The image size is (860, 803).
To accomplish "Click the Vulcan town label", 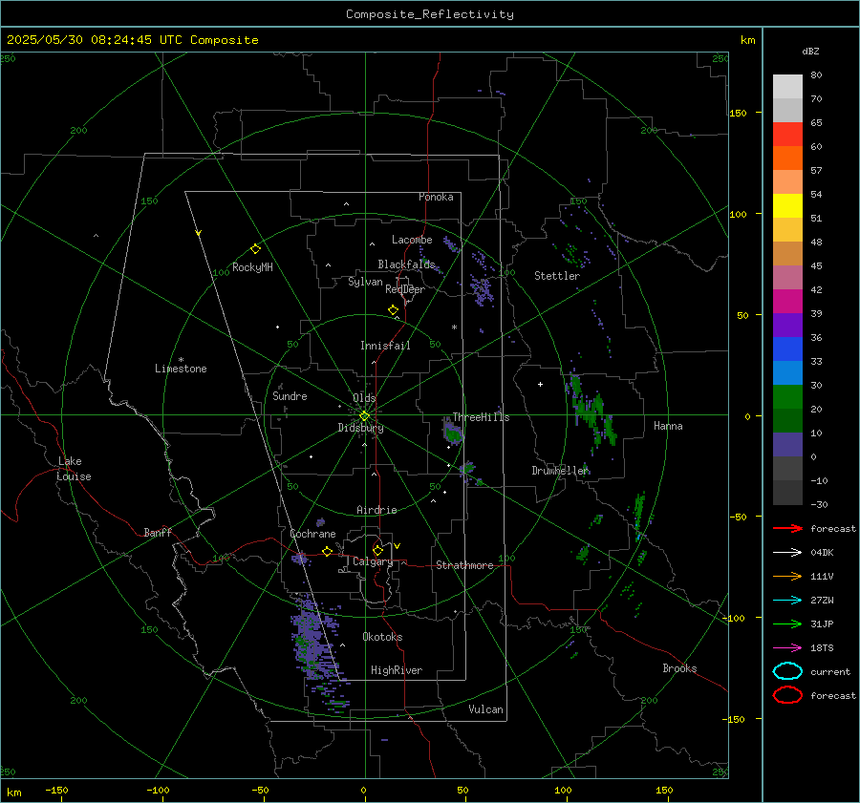I will 486,709.
